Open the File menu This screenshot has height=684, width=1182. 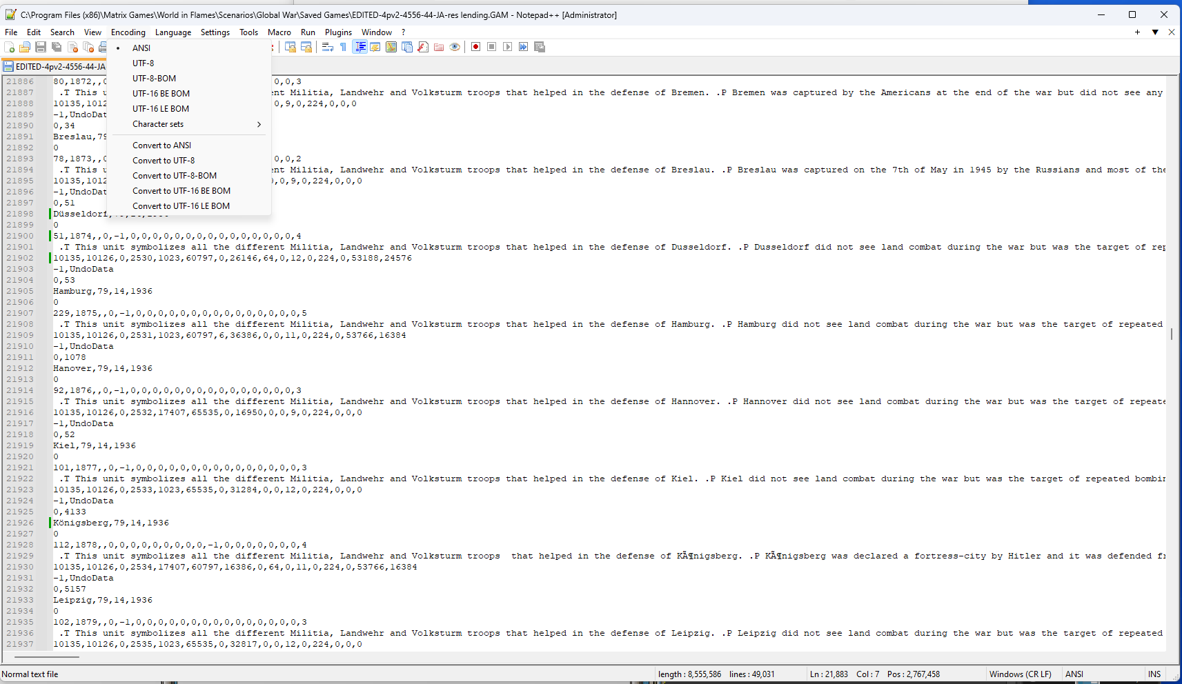click(x=11, y=32)
